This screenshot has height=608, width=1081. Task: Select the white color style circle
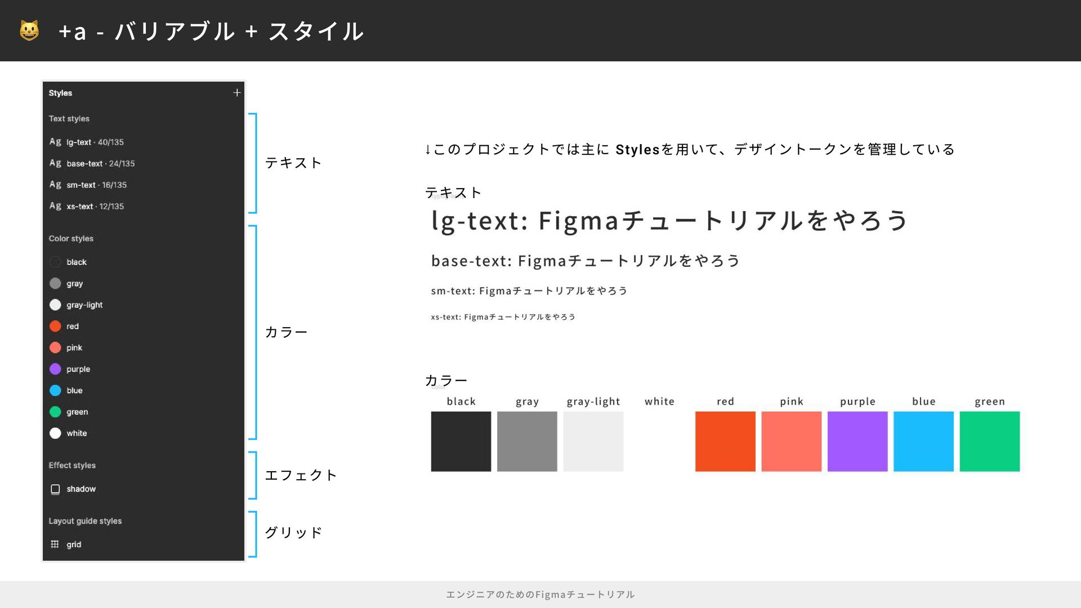[55, 433]
